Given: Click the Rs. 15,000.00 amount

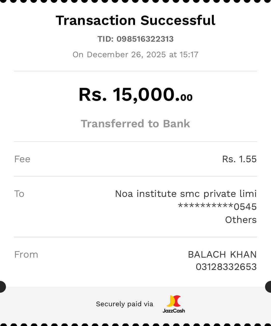Looking at the screenshot, I should [x=135, y=95].
